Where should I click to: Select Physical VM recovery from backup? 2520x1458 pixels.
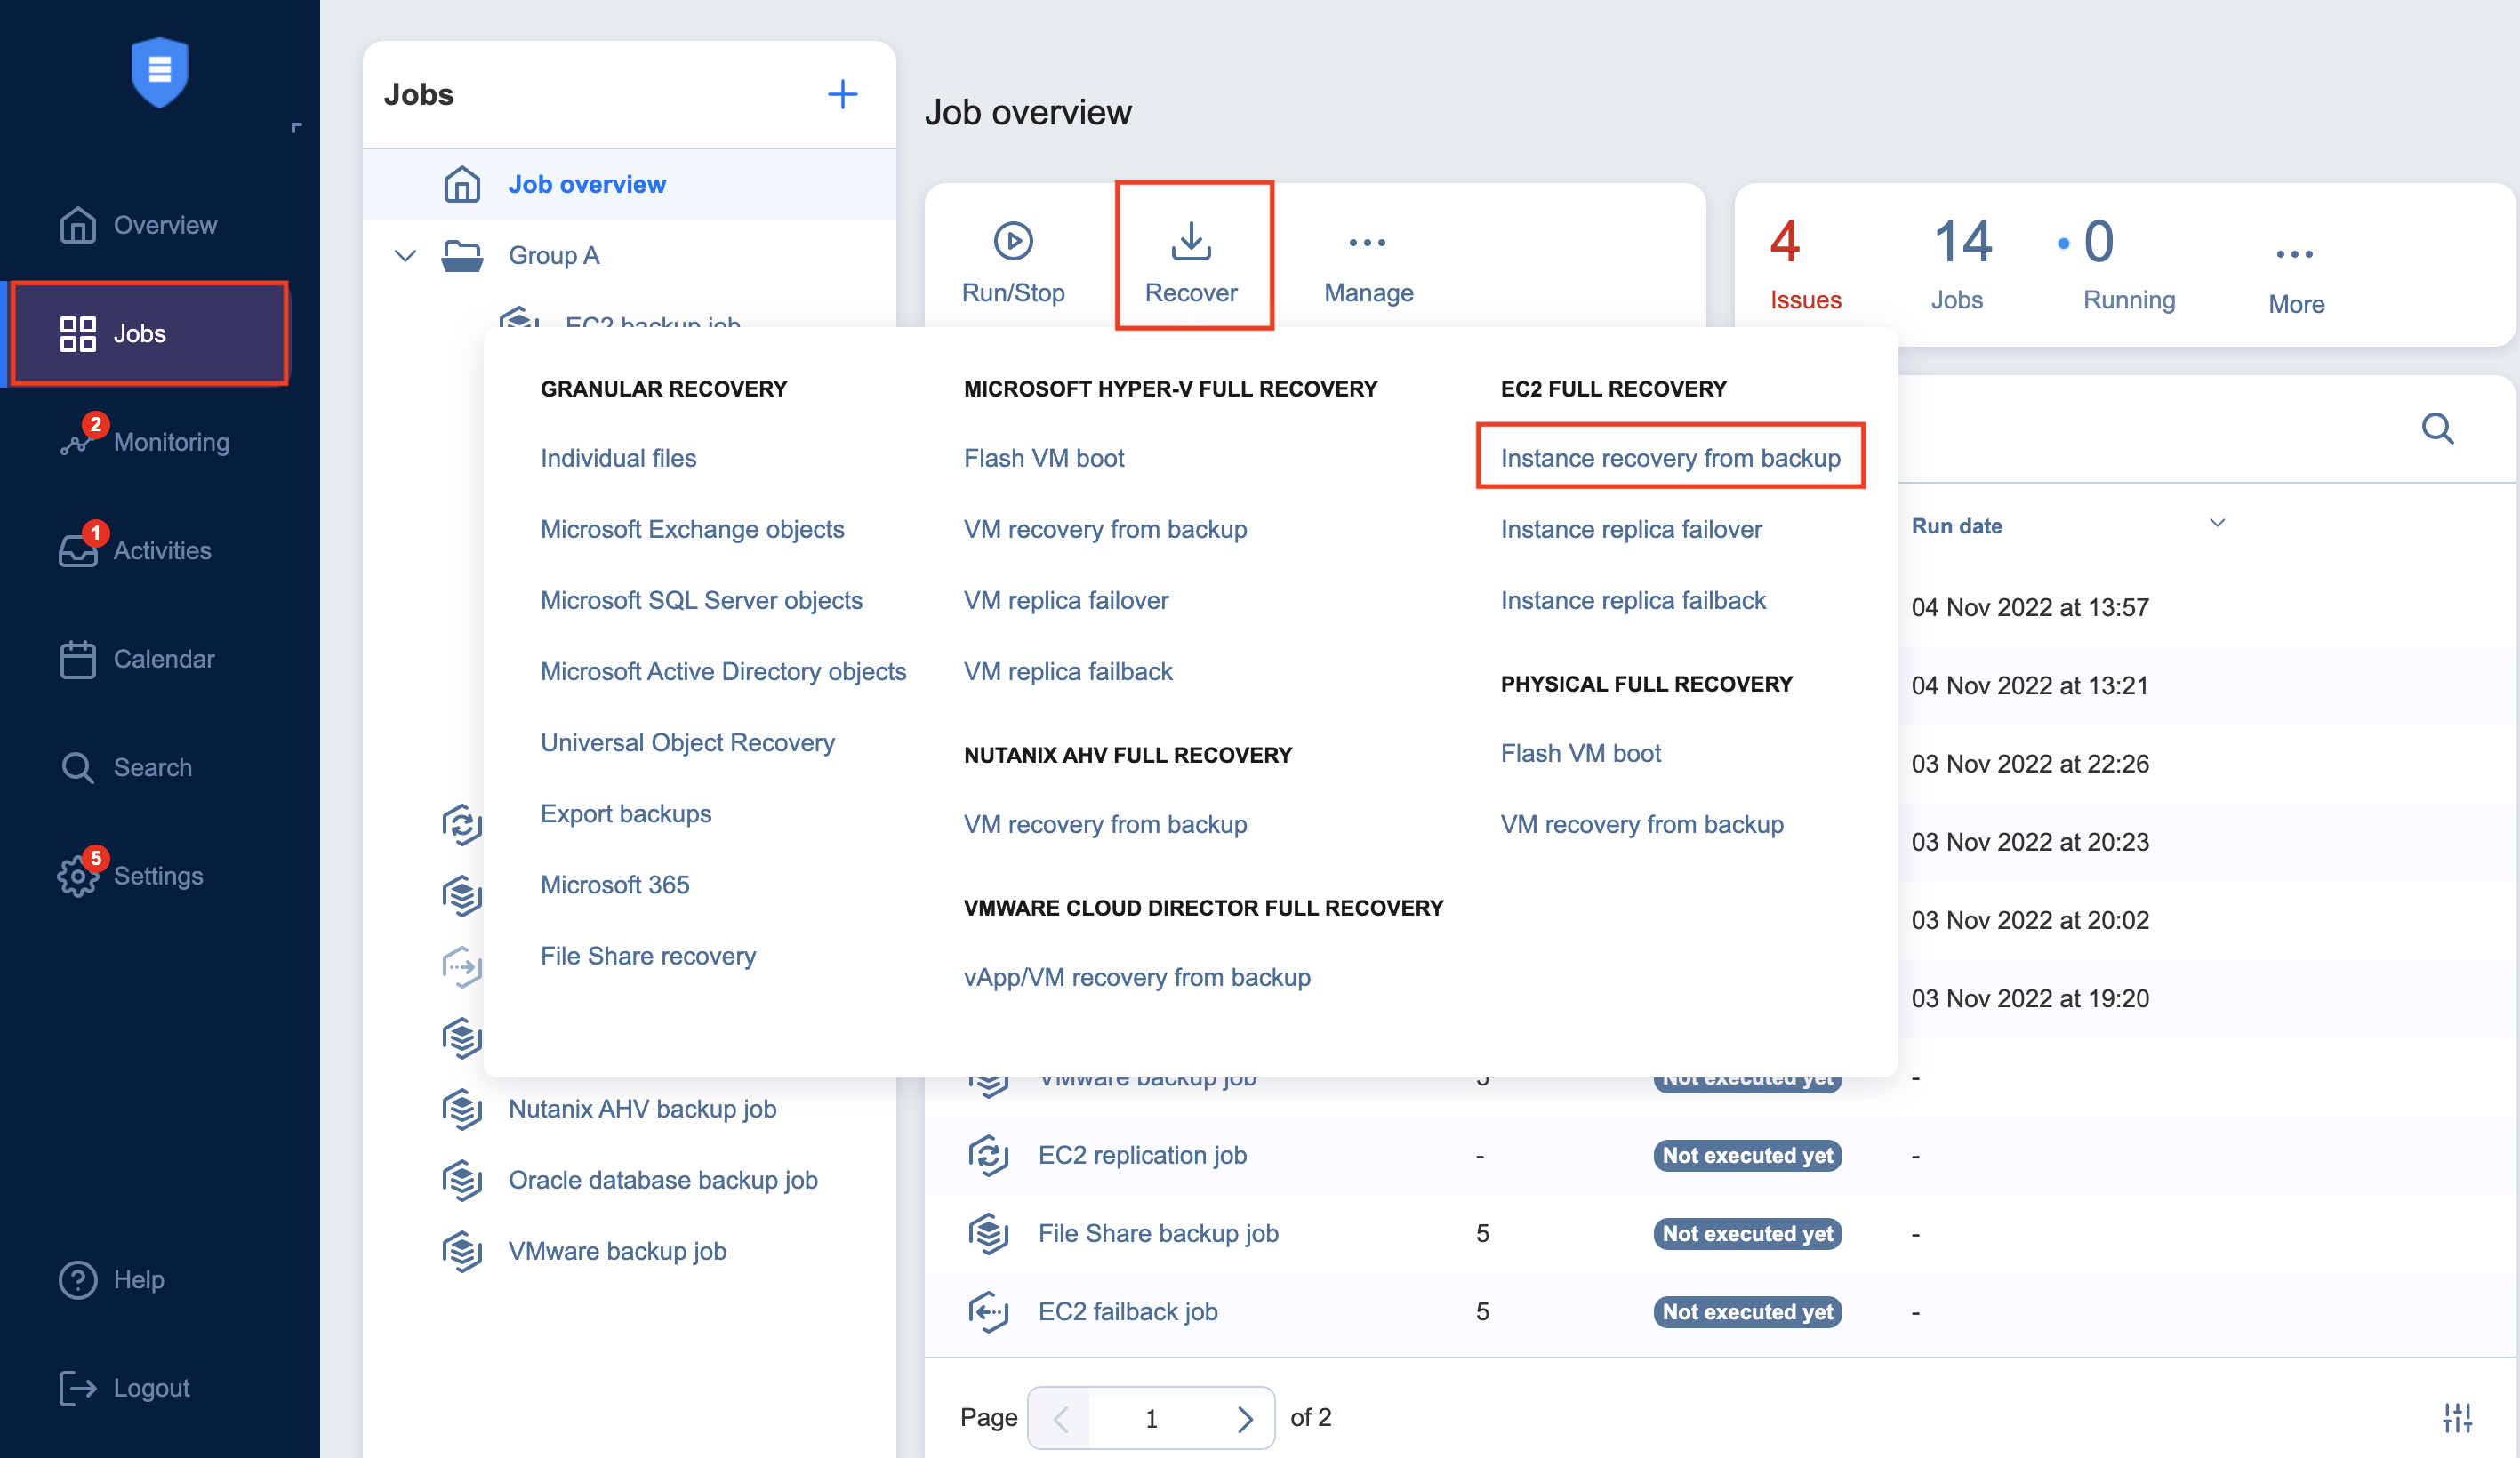(1641, 824)
